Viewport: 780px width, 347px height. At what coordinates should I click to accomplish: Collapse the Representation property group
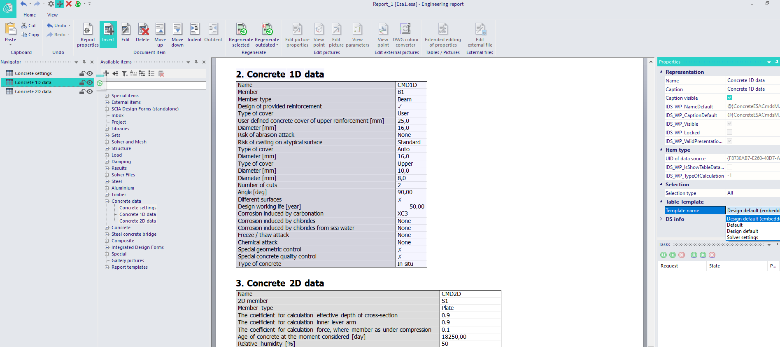661,72
